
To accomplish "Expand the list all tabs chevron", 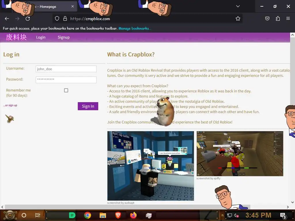I will coord(238,6).
